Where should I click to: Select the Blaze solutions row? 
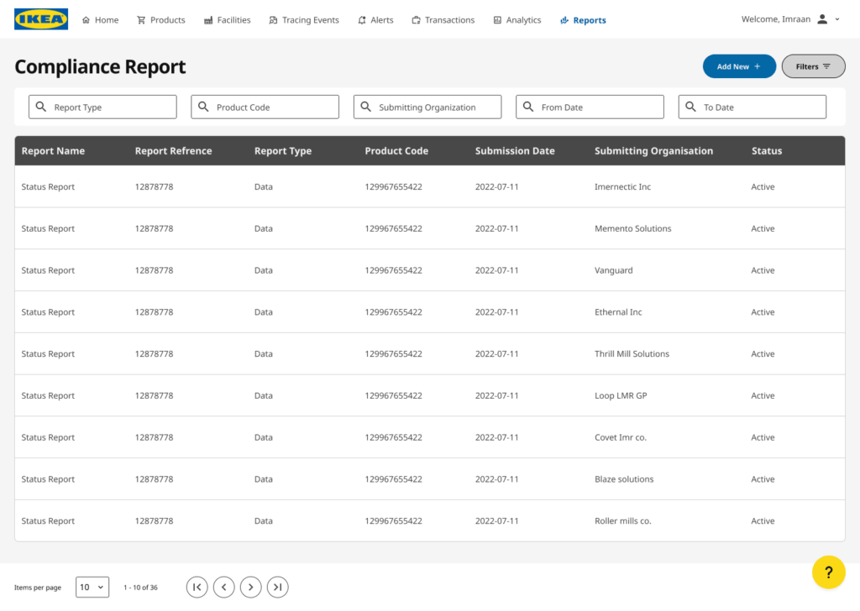point(430,479)
